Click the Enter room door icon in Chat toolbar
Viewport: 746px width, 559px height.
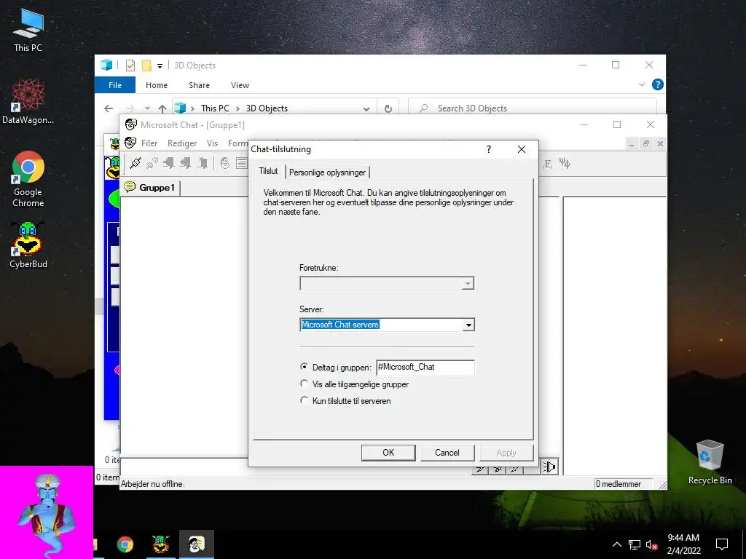coord(169,163)
